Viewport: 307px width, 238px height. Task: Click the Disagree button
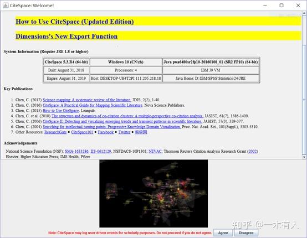tap(246, 232)
